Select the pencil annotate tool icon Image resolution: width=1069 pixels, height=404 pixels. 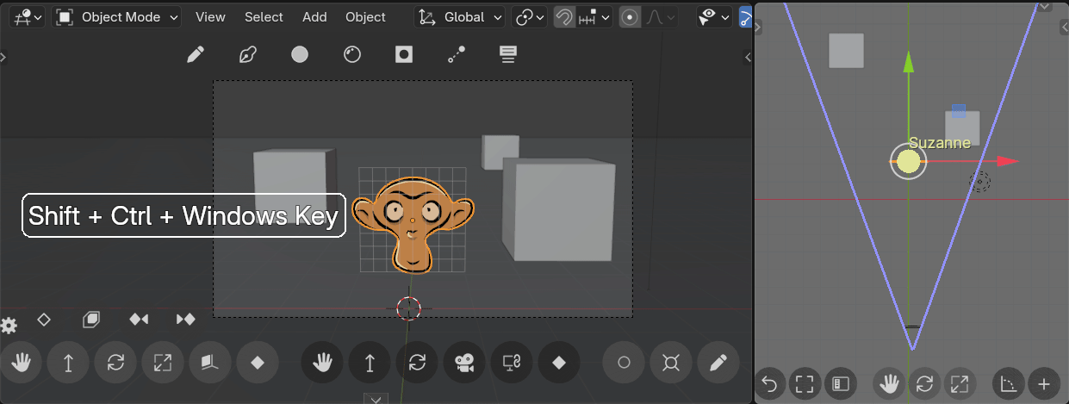pyautogui.click(x=196, y=55)
